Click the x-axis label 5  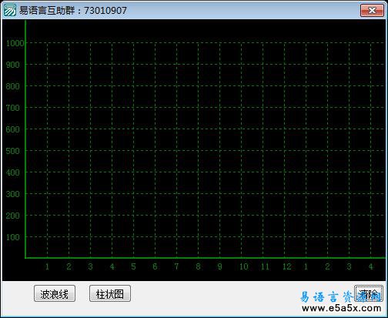(133, 266)
